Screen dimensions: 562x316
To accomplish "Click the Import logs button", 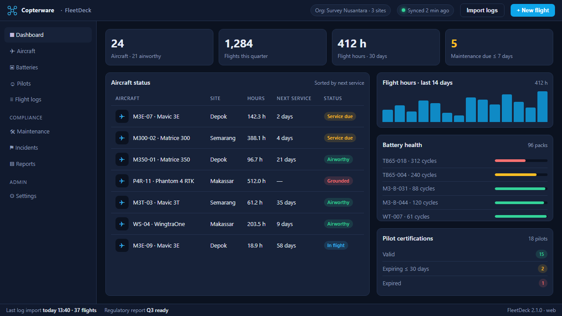I will (482, 11).
